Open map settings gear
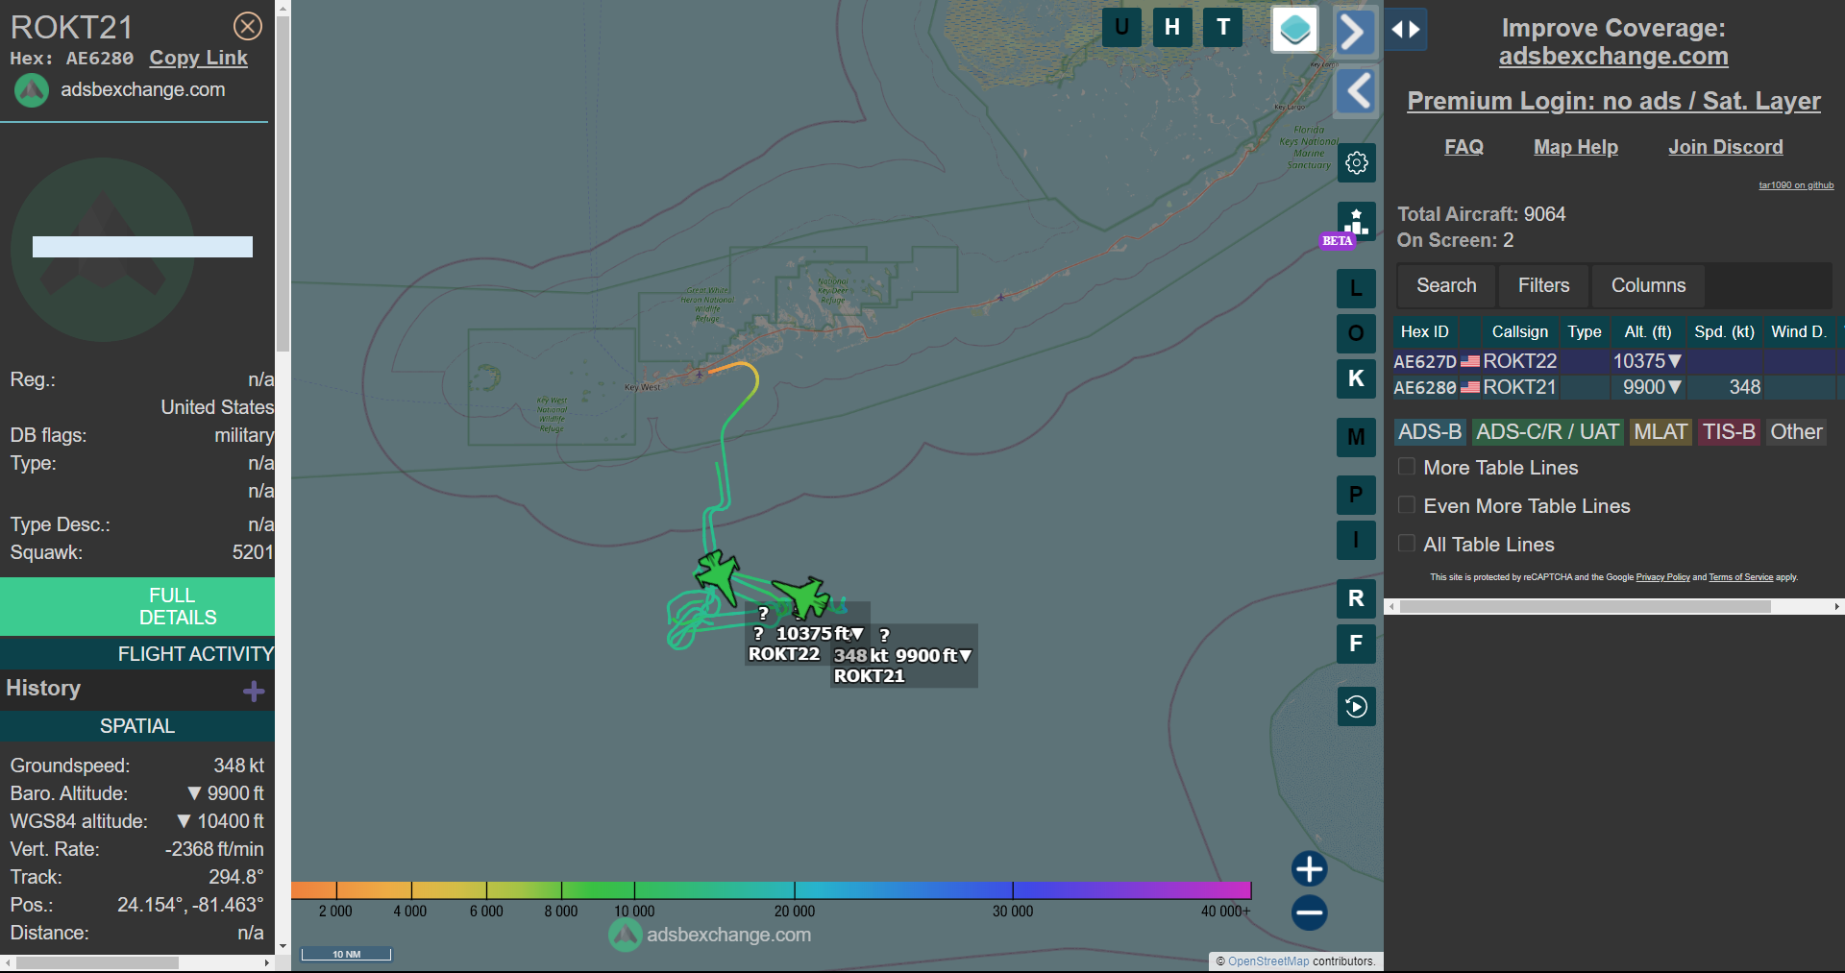The height and width of the screenshot is (973, 1845). (1356, 162)
